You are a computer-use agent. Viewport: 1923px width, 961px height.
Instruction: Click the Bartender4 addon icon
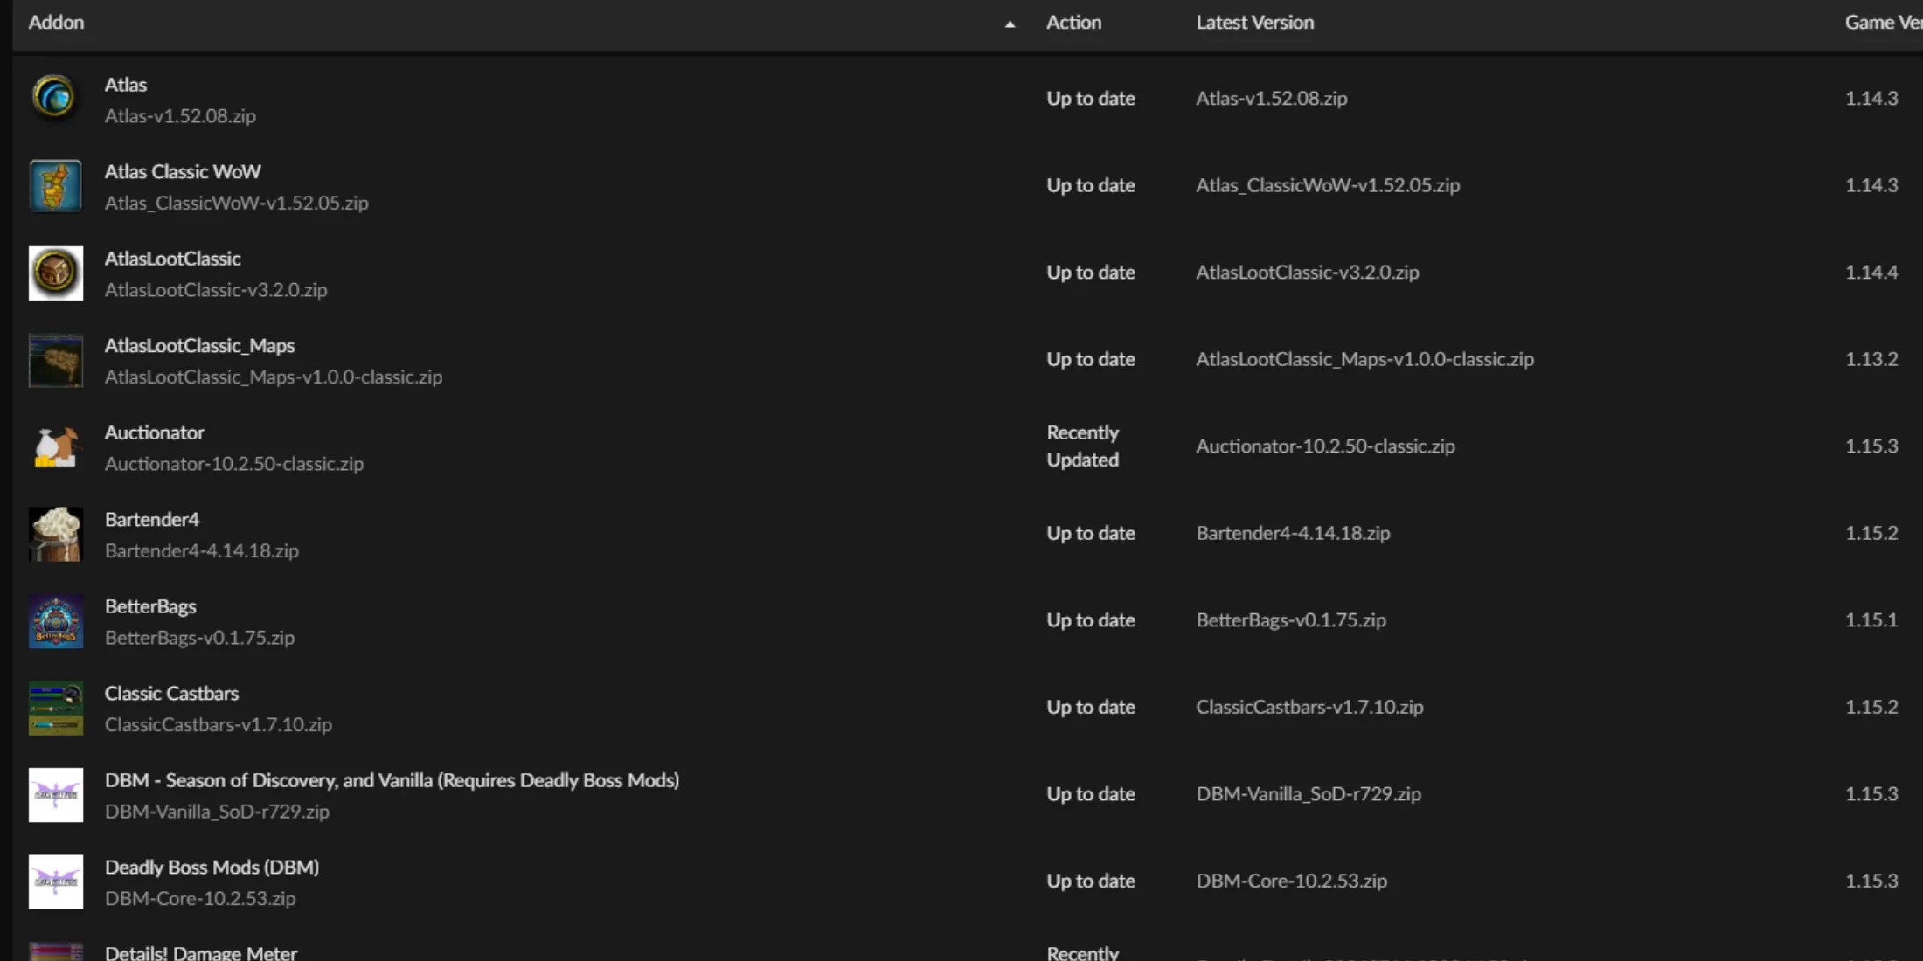click(x=55, y=534)
